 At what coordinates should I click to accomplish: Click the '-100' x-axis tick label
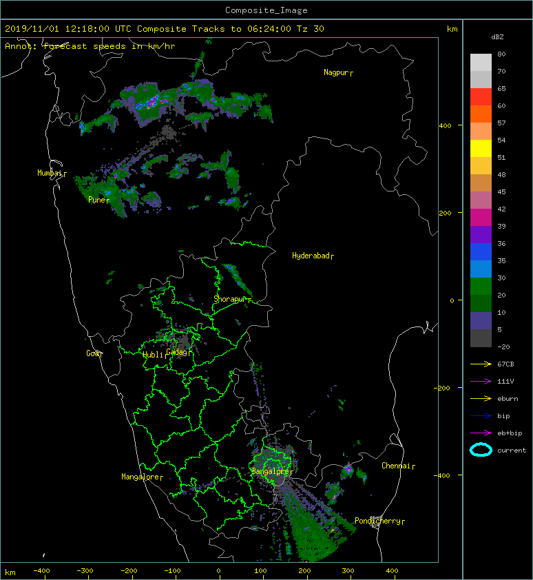pos(173,571)
